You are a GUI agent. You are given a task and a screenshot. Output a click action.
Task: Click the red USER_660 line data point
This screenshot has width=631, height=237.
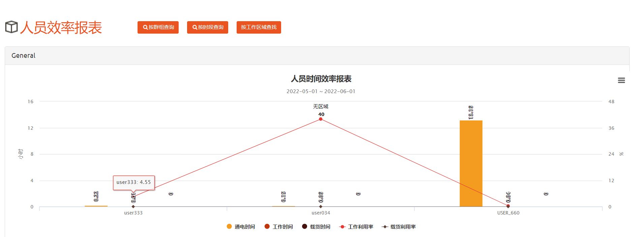pyautogui.click(x=508, y=206)
